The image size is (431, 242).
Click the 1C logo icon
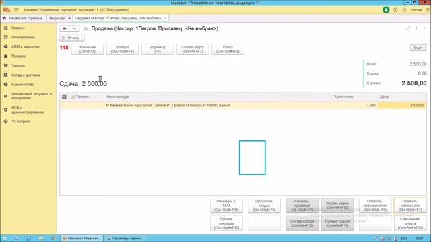point(7,10)
